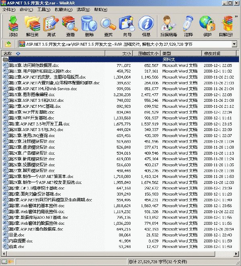Open the 文件 (File) menu
Screen dimensions: 241x266
point(9,10)
